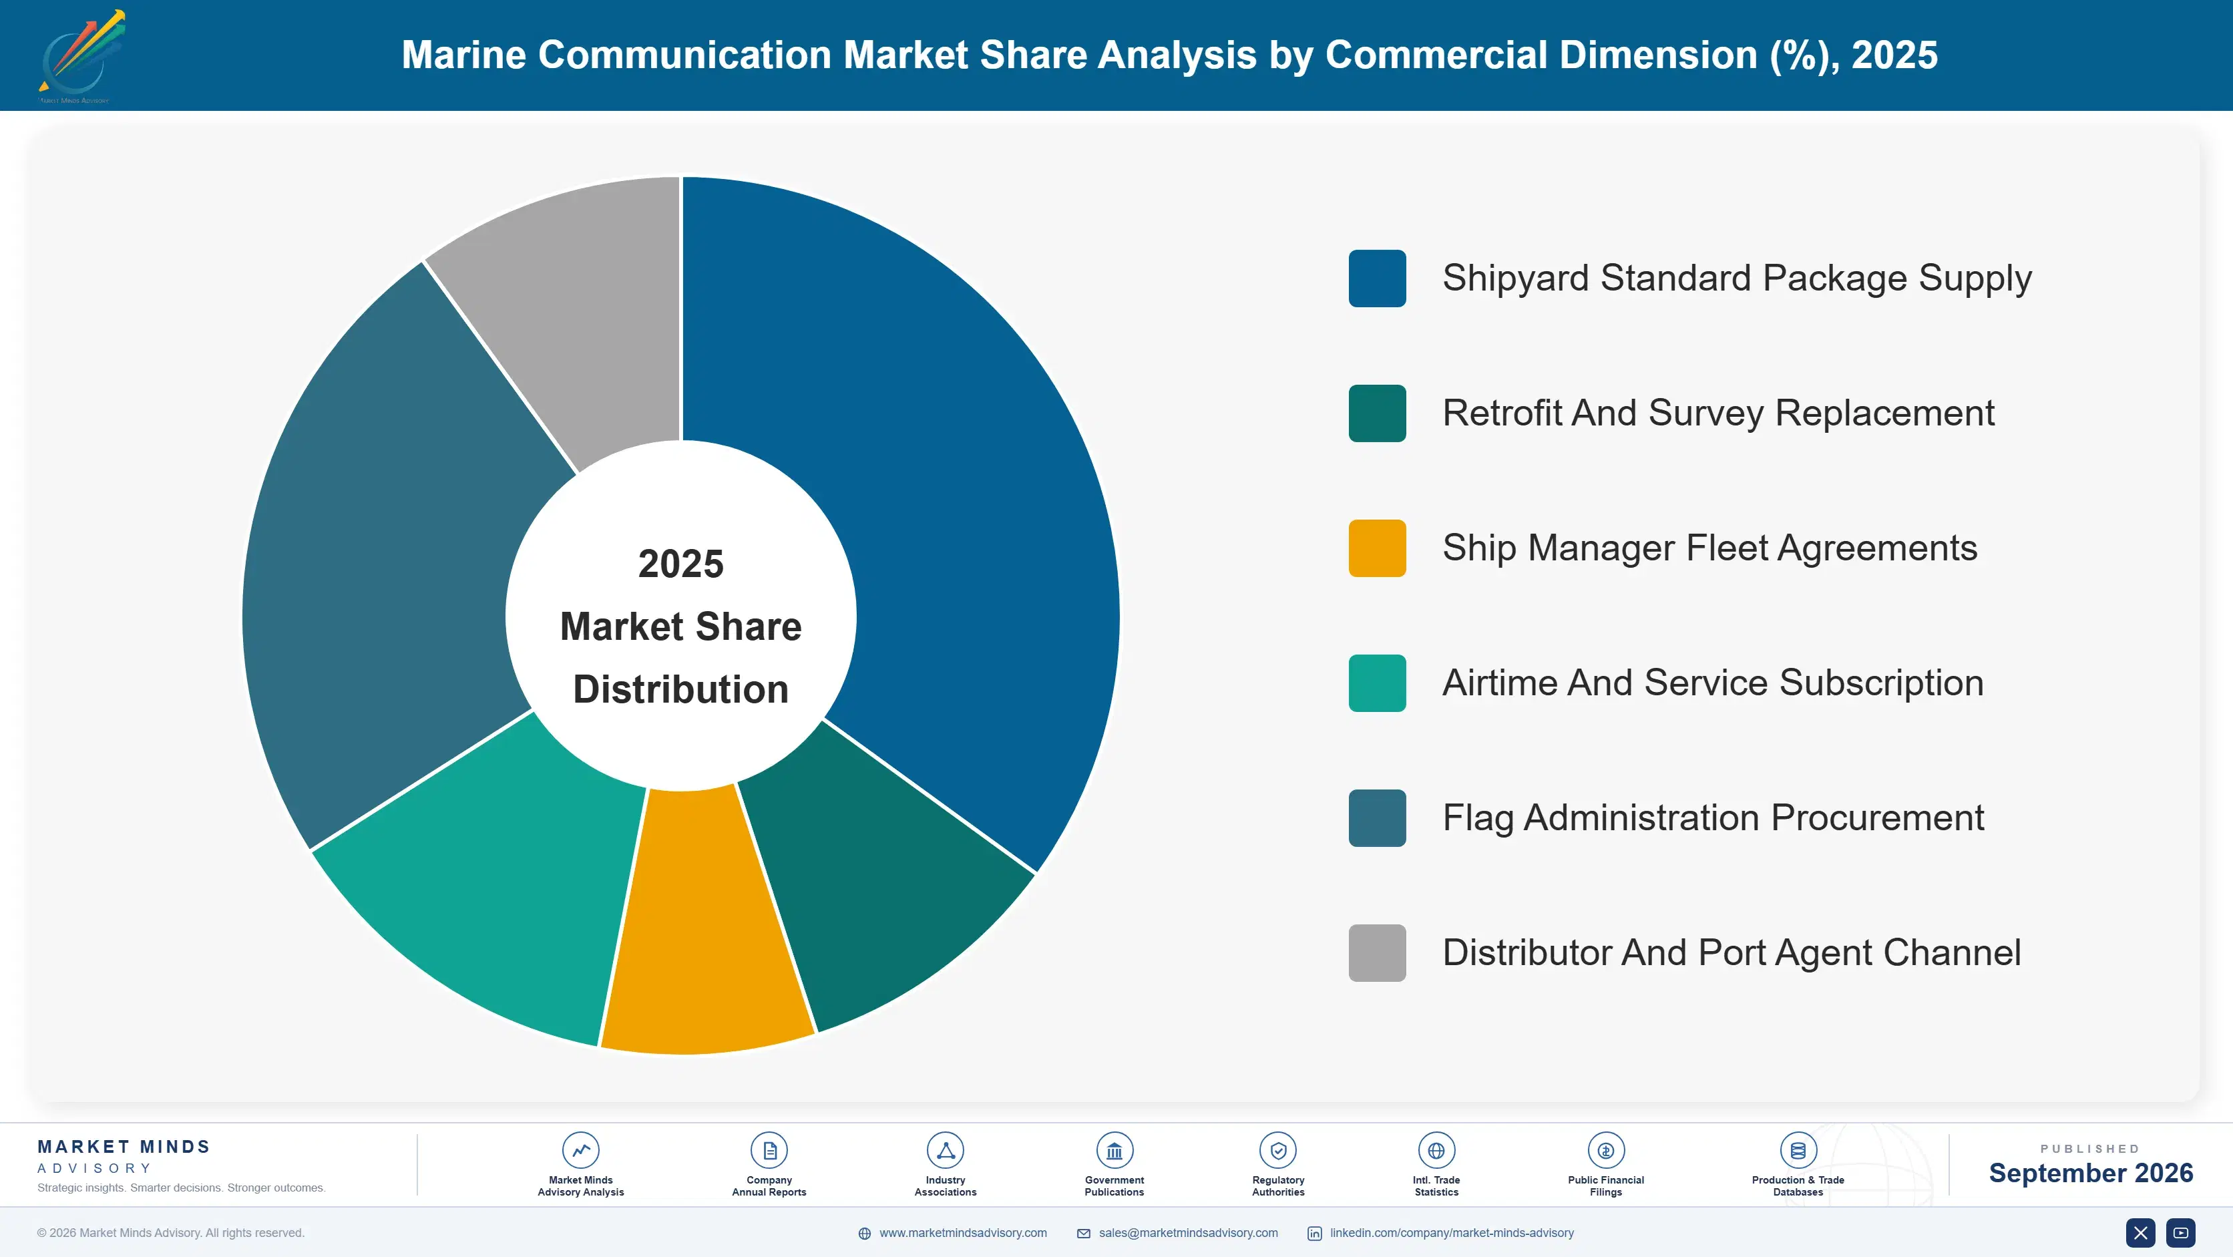Open www.marketmindsadvisory.com link
The image size is (2233, 1257).
[963, 1233]
